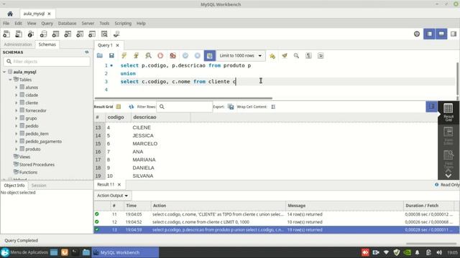This screenshot has width=460, height=258.
Task: Open the File menu
Action: [x=6, y=23]
